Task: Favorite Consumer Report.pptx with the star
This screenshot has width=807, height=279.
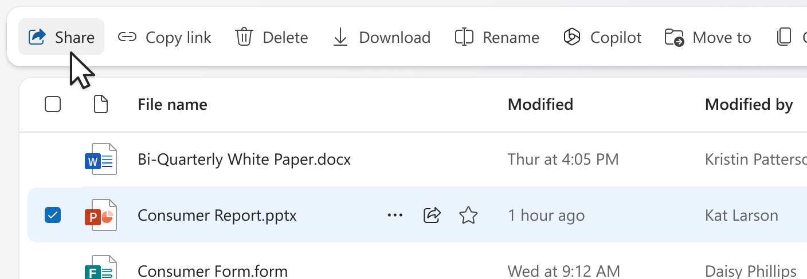Action: click(468, 215)
